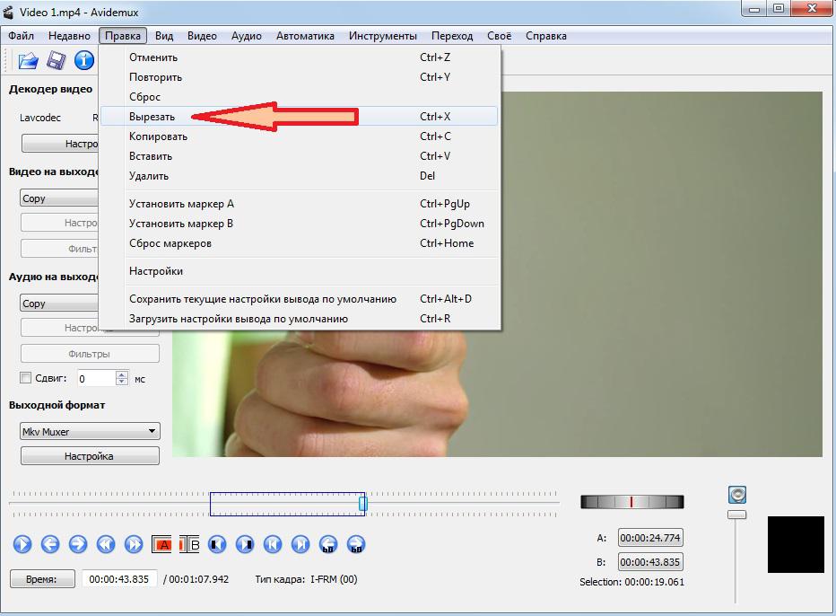Open the Справка menu

(x=546, y=36)
